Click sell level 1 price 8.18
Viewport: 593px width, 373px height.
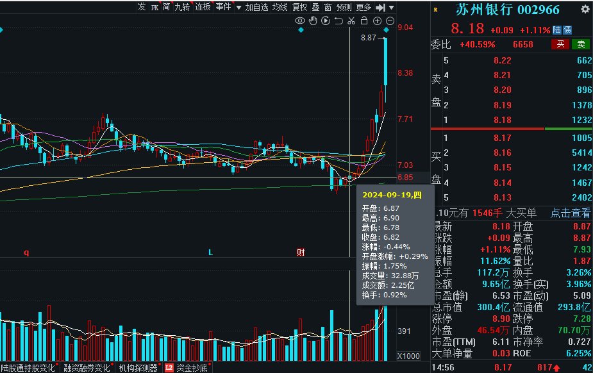pyautogui.click(x=502, y=120)
